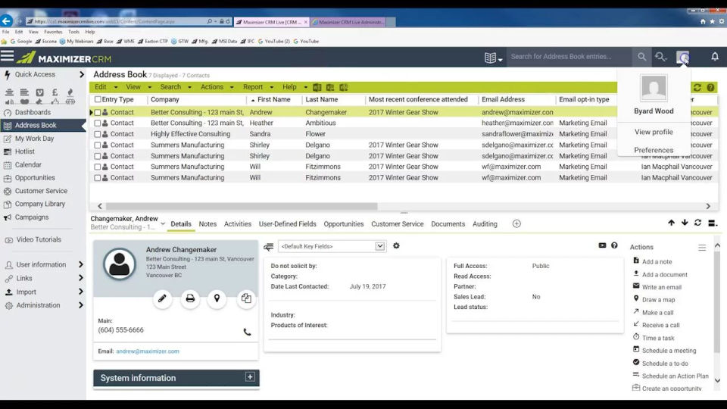The width and height of the screenshot is (727, 409).
Task: Open the address book view selector icon
Action: pyautogui.click(x=493, y=58)
